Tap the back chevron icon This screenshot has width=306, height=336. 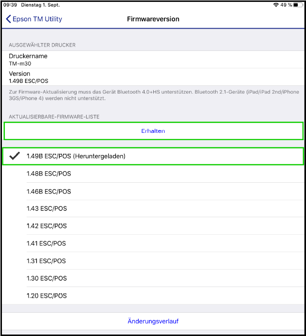pyautogui.click(x=8, y=19)
